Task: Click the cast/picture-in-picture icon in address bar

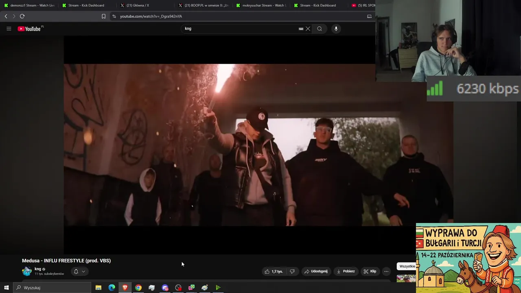Action: click(369, 16)
